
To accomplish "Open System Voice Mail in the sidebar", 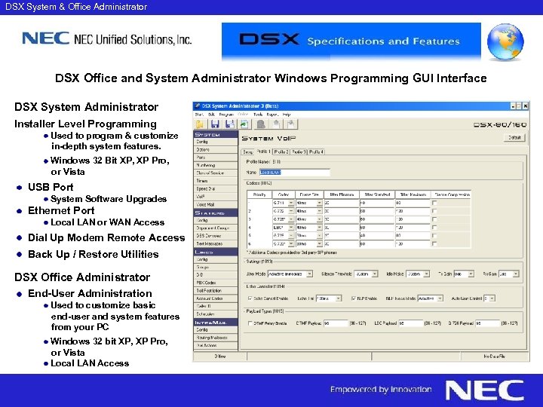I will point(216,204).
